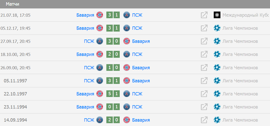This screenshot has width=270, height=126.
Task: Open the Матчи header tab
Action: (12, 4)
